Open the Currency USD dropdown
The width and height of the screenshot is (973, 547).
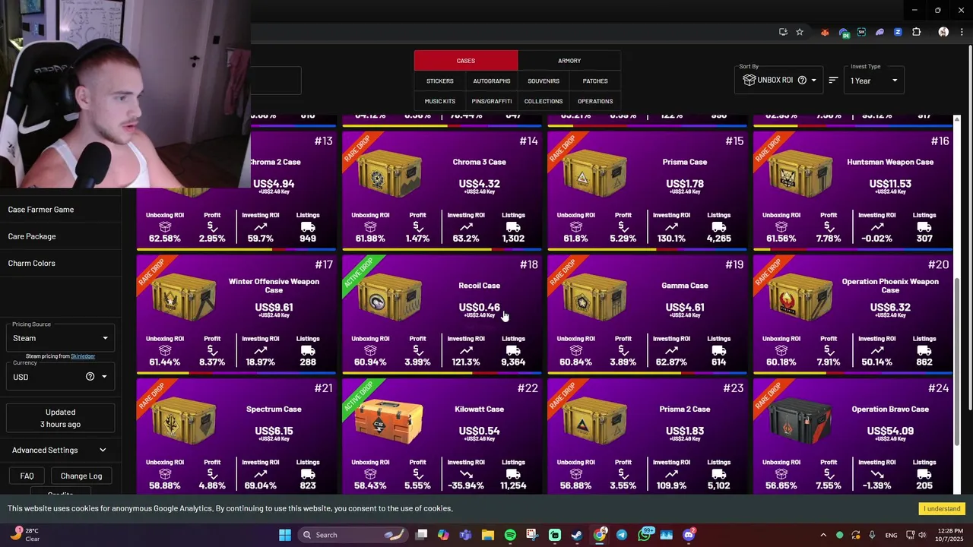coord(60,377)
